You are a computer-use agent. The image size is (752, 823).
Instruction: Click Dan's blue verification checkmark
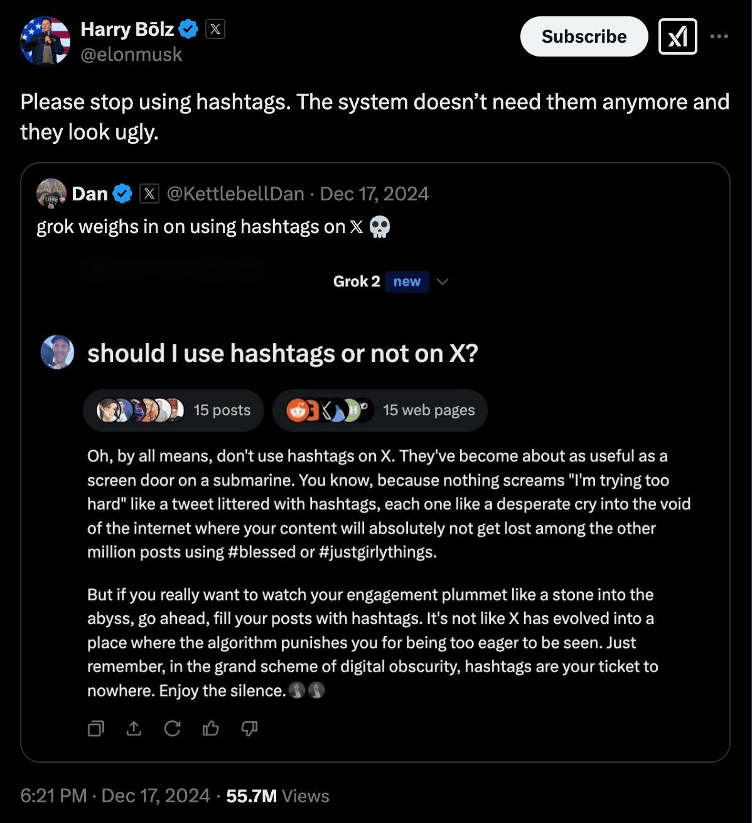122,193
